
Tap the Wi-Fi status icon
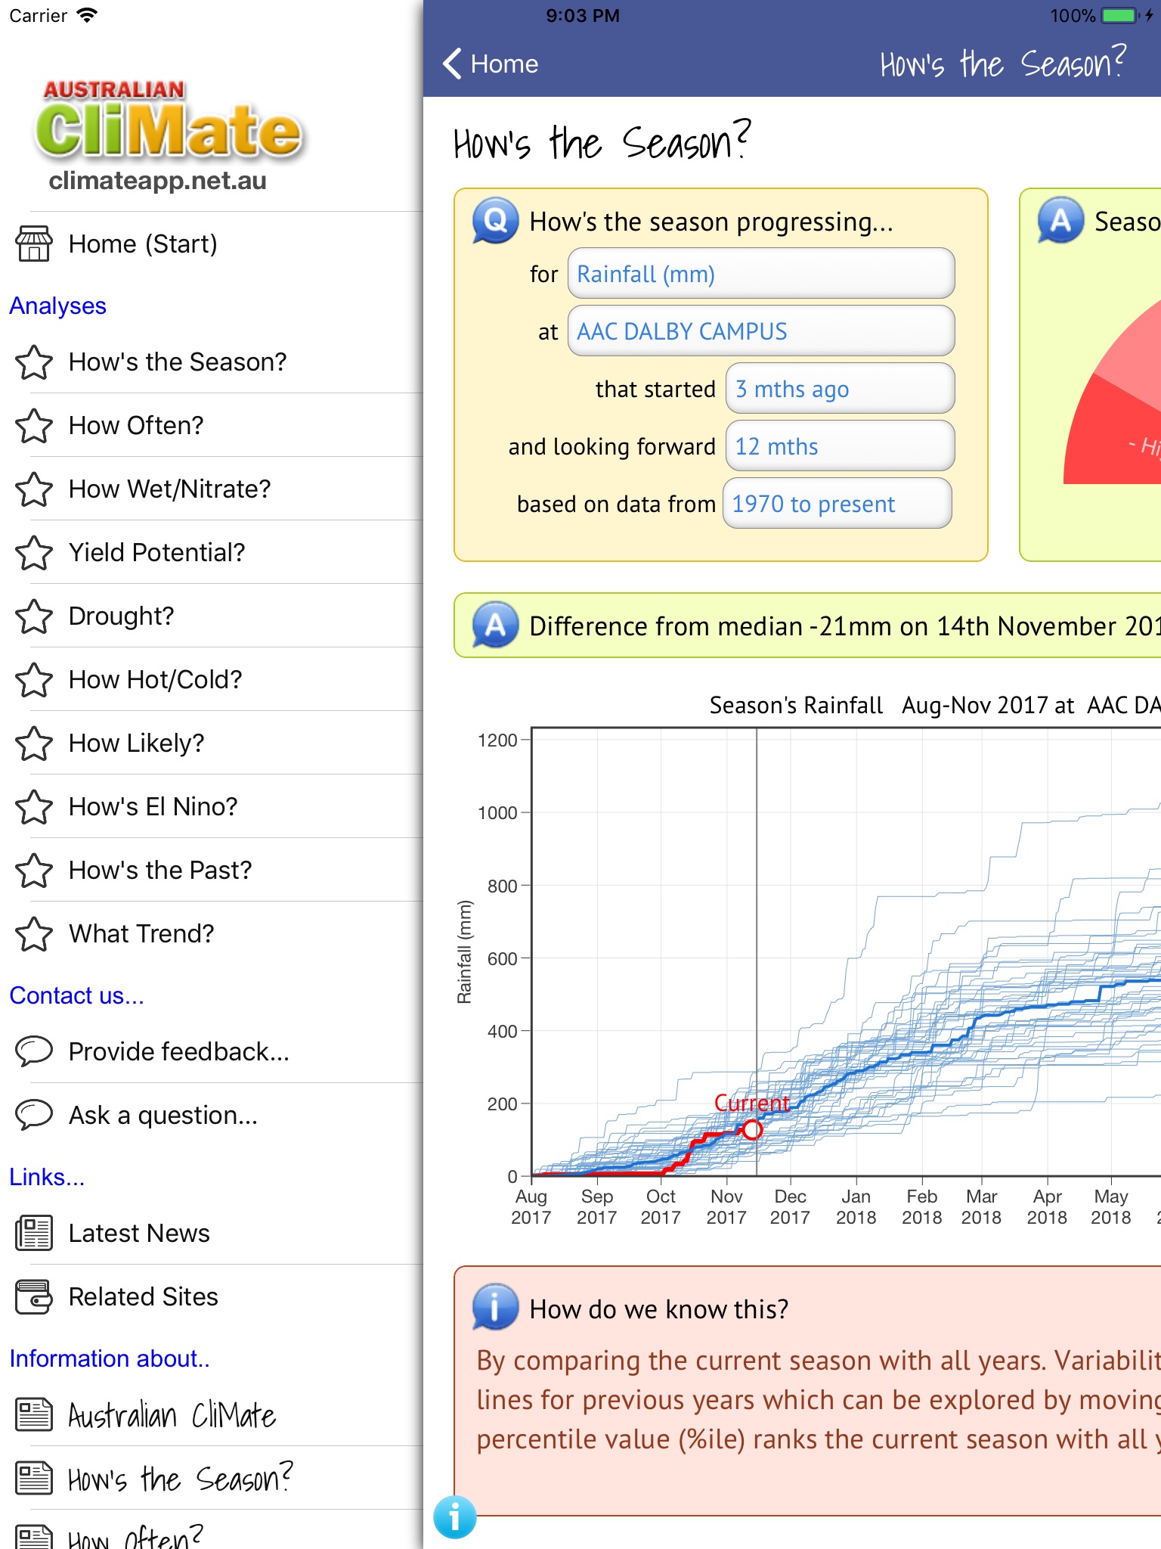coord(88,15)
